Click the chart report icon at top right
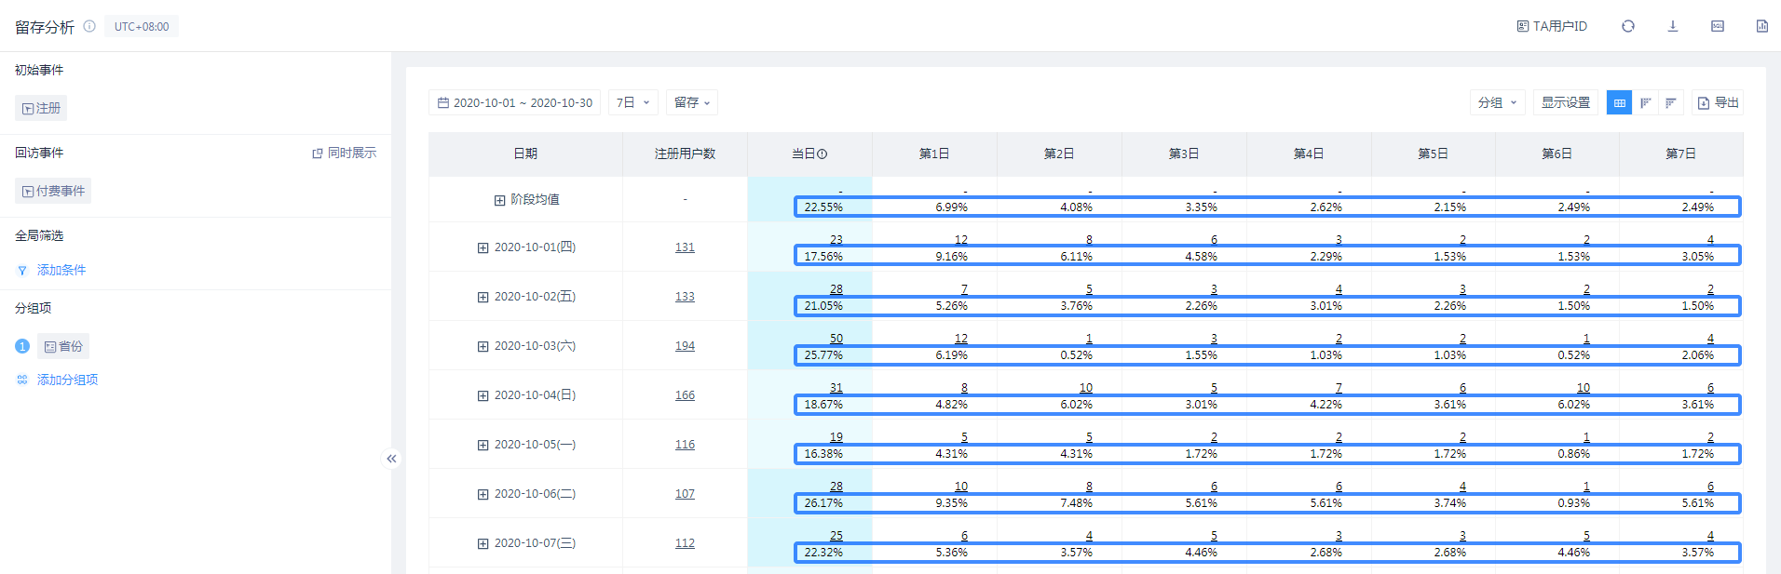The image size is (1781, 574). (x=1761, y=26)
